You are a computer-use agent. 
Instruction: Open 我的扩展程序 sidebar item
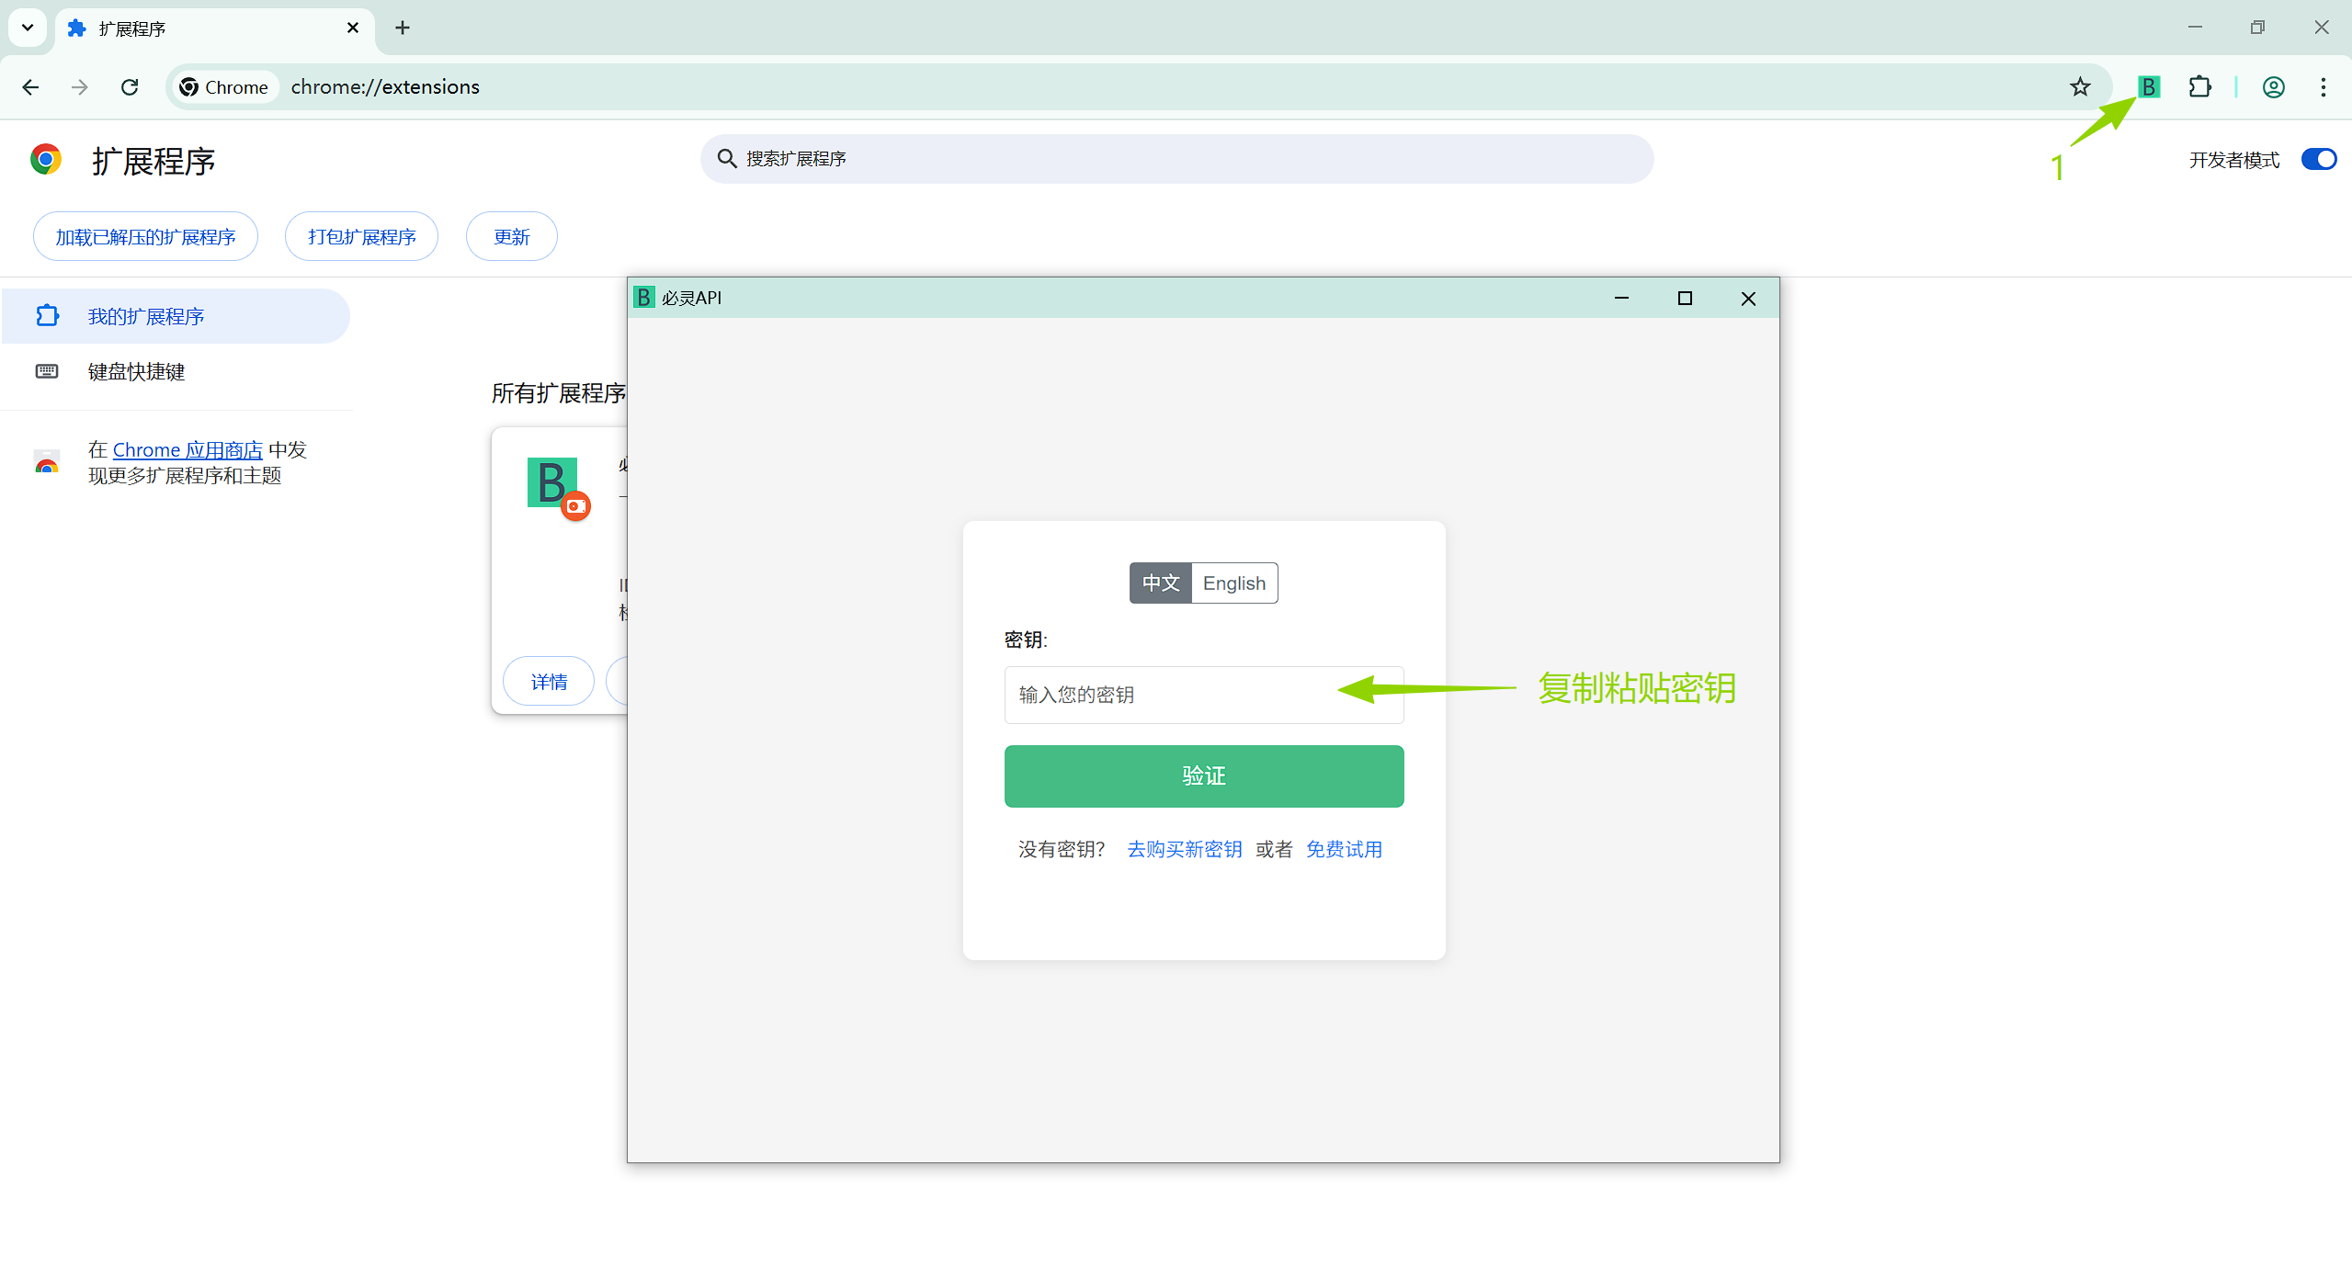[145, 316]
